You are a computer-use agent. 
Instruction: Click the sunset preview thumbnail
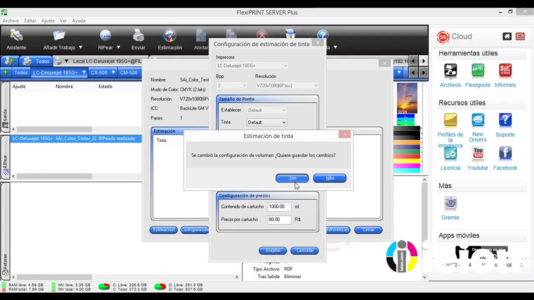pos(407,98)
